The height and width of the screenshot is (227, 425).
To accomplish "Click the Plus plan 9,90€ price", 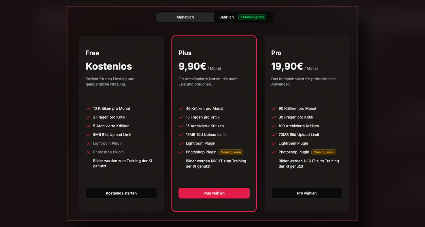I will pyautogui.click(x=192, y=66).
